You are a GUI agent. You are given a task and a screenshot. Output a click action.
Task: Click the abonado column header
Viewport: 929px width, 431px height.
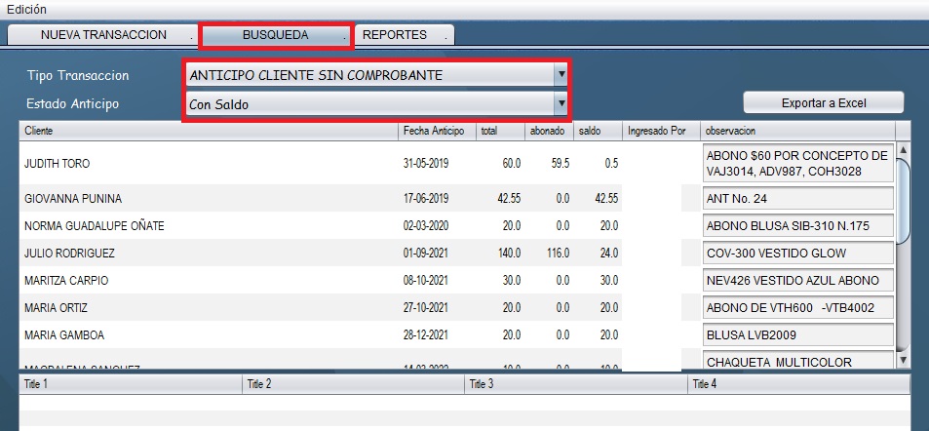coord(548,131)
